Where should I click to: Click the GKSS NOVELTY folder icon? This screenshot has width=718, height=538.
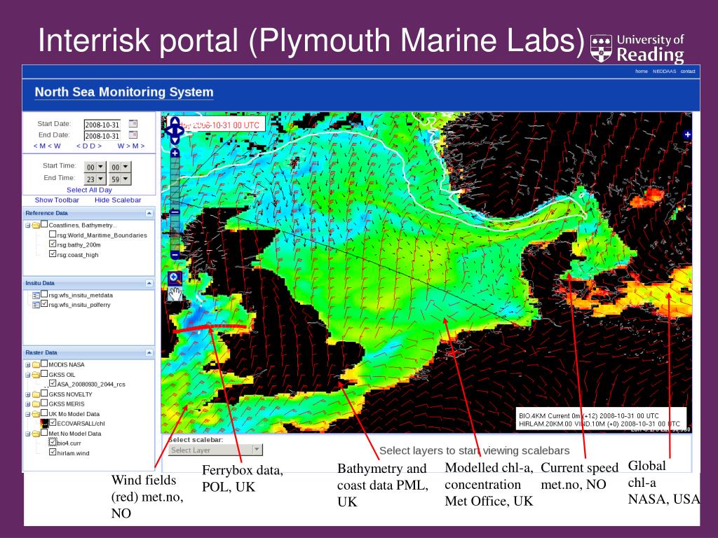pyautogui.click(x=36, y=394)
